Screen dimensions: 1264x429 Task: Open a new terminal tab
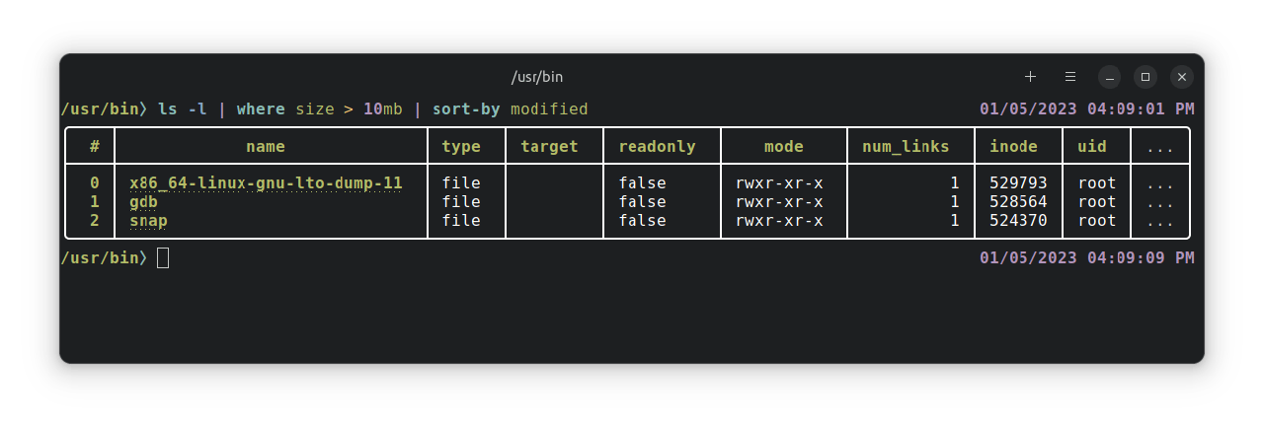[x=1030, y=76]
